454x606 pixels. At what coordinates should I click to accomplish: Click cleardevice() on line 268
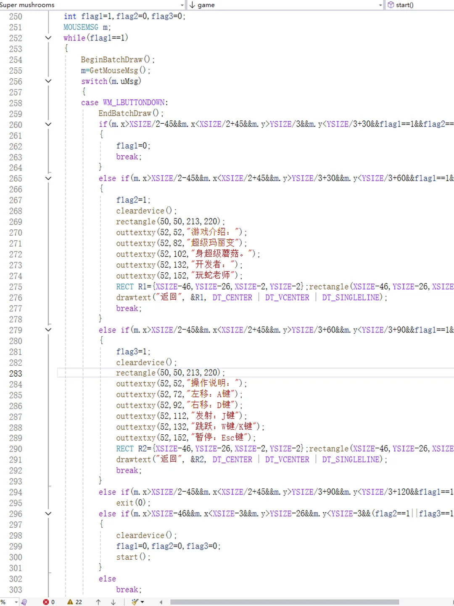146,211
